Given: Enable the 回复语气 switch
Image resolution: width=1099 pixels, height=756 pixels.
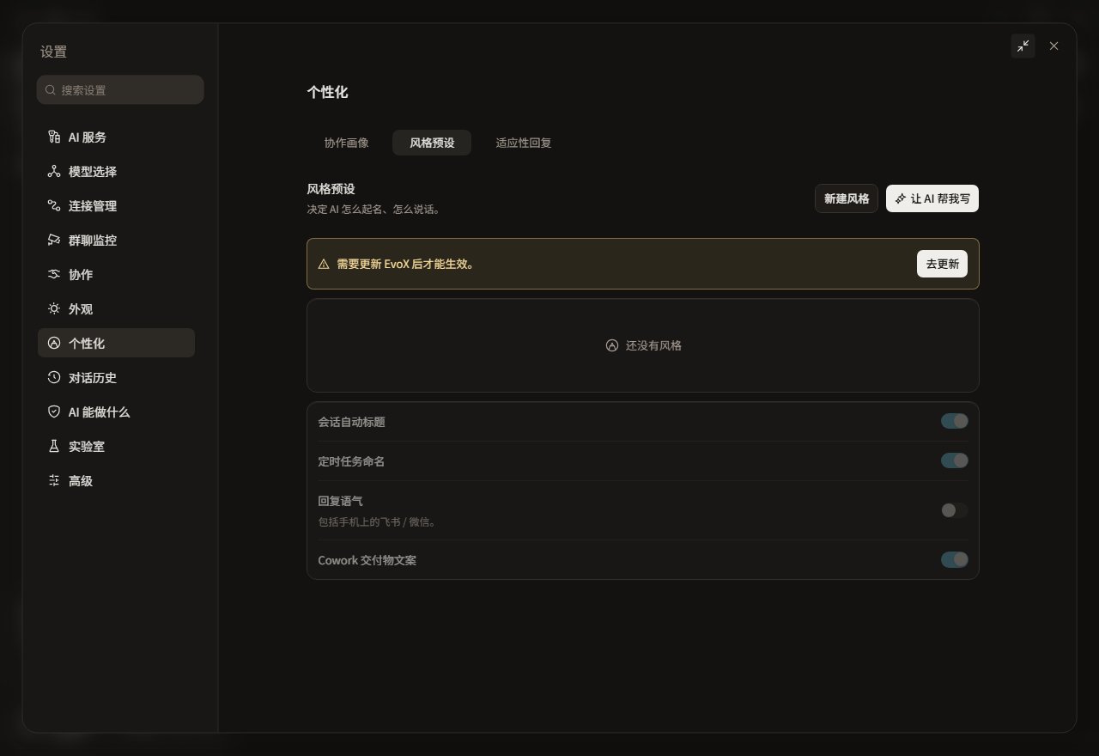Looking at the screenshot, I should tap(955, 510).
